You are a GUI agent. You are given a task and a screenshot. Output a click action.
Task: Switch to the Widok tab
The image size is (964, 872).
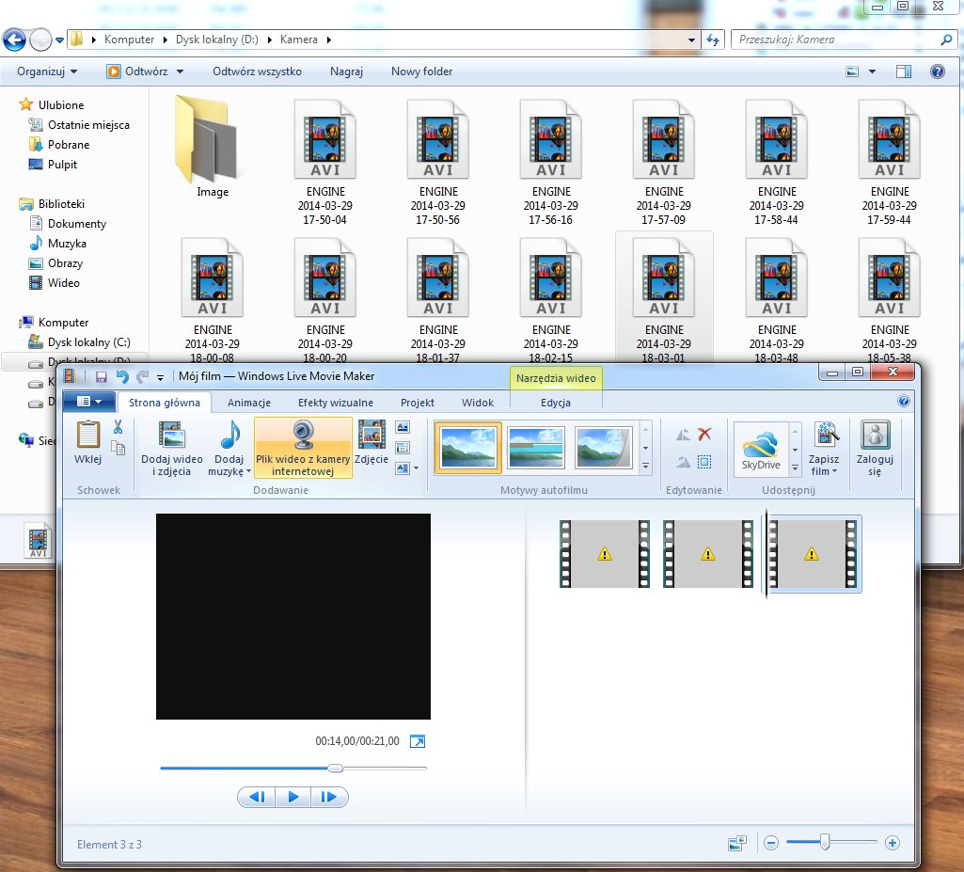coord(477,403)
